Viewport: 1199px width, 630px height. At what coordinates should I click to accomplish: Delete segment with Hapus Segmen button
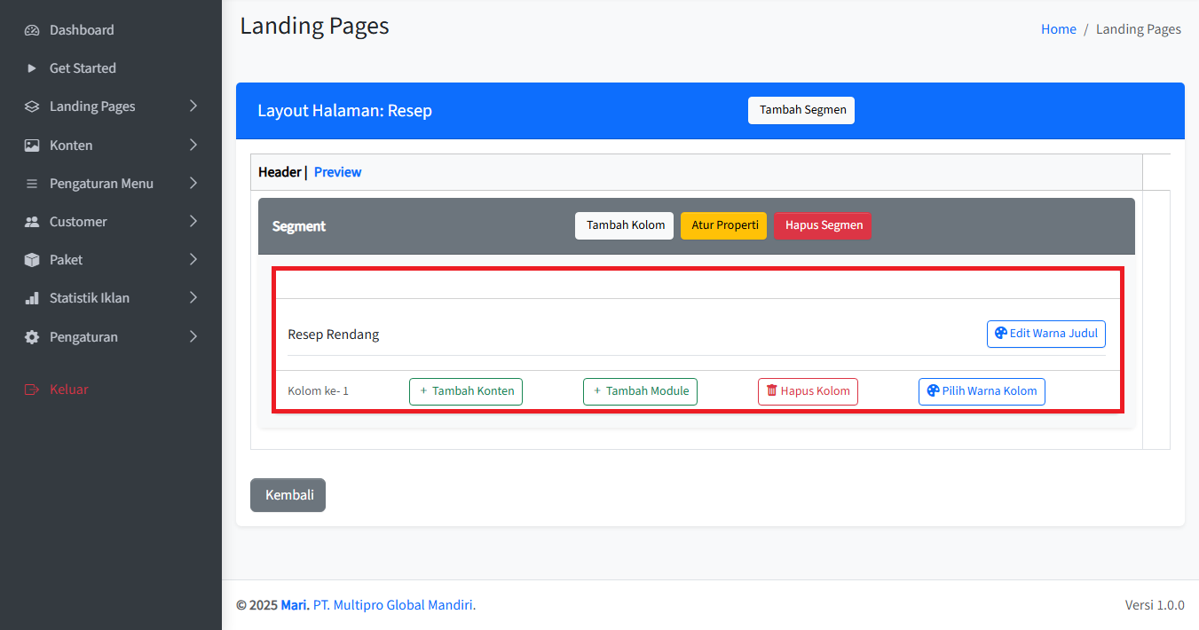823,225
